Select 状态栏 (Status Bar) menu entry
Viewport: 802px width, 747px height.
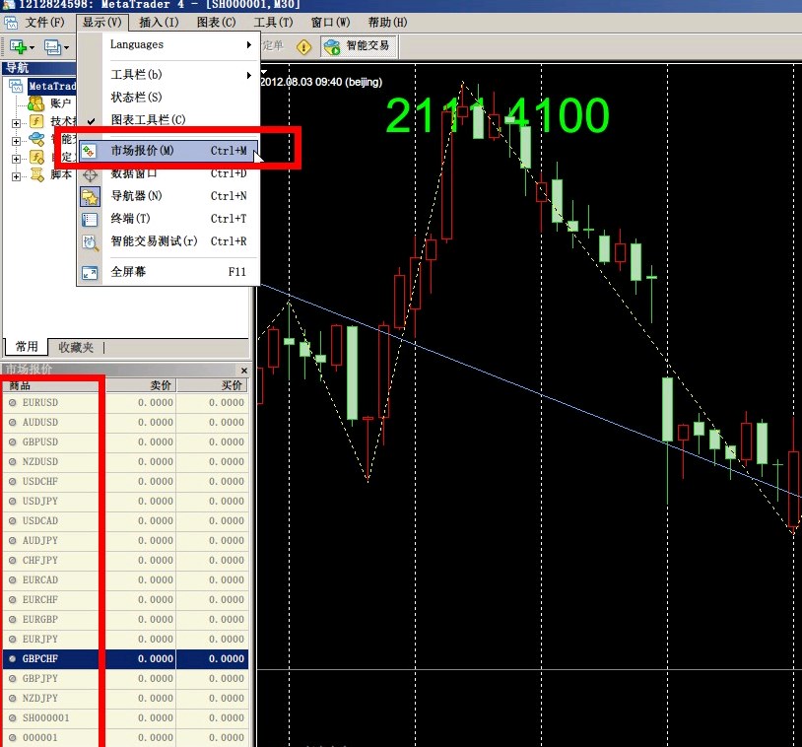point(136,98)
